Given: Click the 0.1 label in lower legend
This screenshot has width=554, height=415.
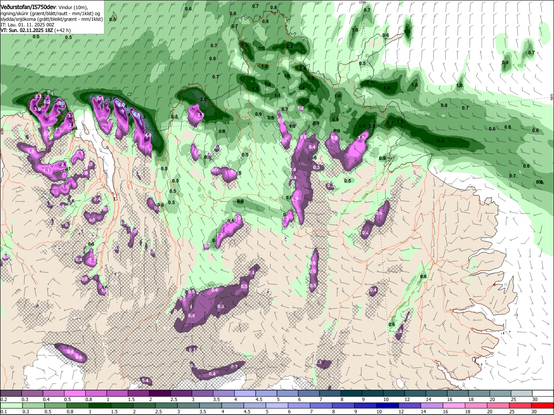Looking at the screenshot, I should 3,412.
